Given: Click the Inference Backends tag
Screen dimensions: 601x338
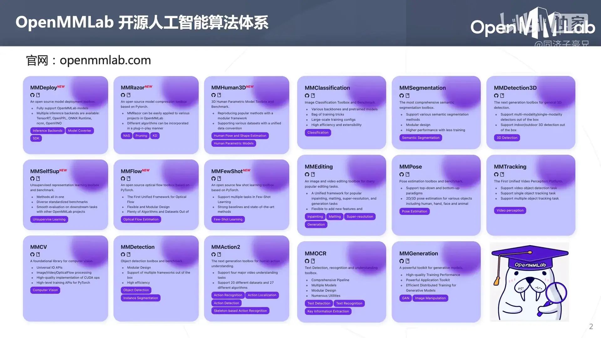Looking at the screenshot, I should tap(48, 131).
